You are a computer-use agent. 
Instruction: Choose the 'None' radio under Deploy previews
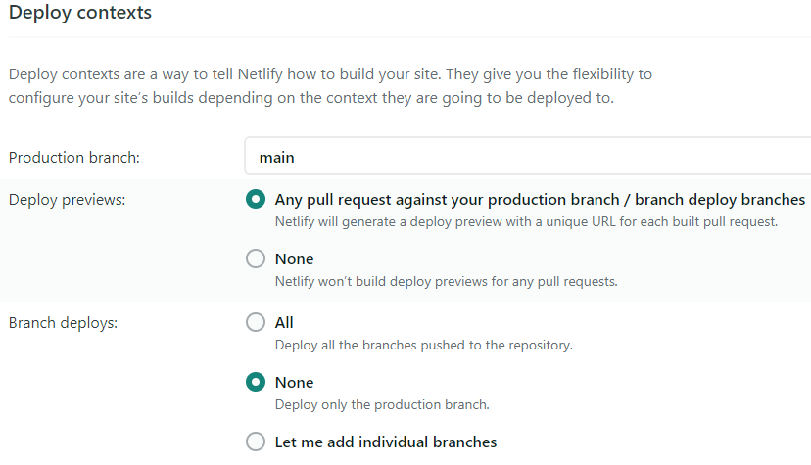coord(256,258)
